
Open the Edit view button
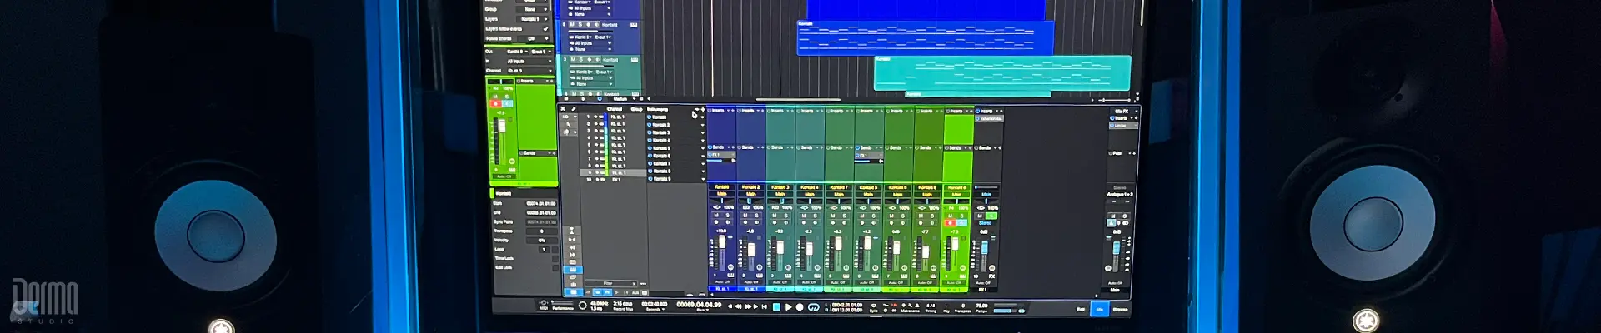click(x=1081, y=310)
